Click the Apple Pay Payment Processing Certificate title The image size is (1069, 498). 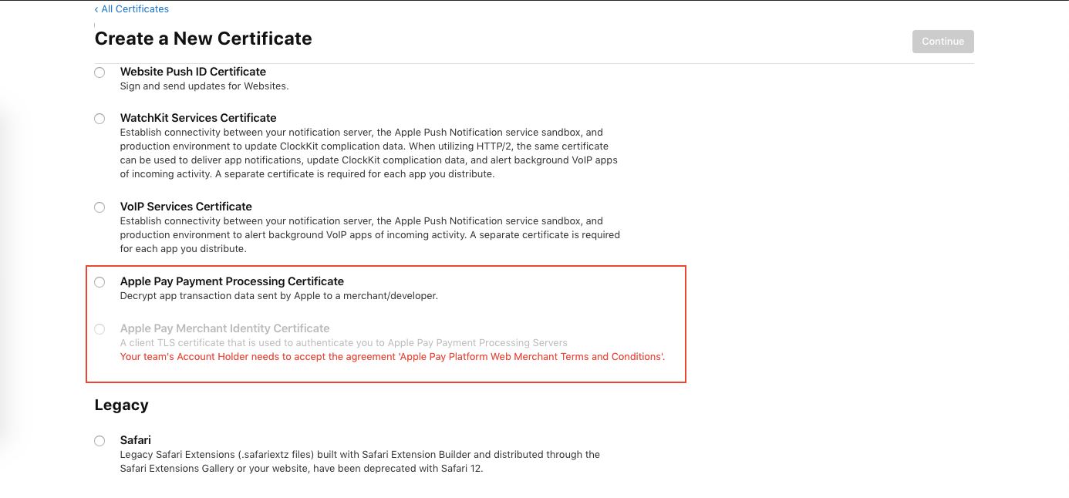[x=232, y=281]
